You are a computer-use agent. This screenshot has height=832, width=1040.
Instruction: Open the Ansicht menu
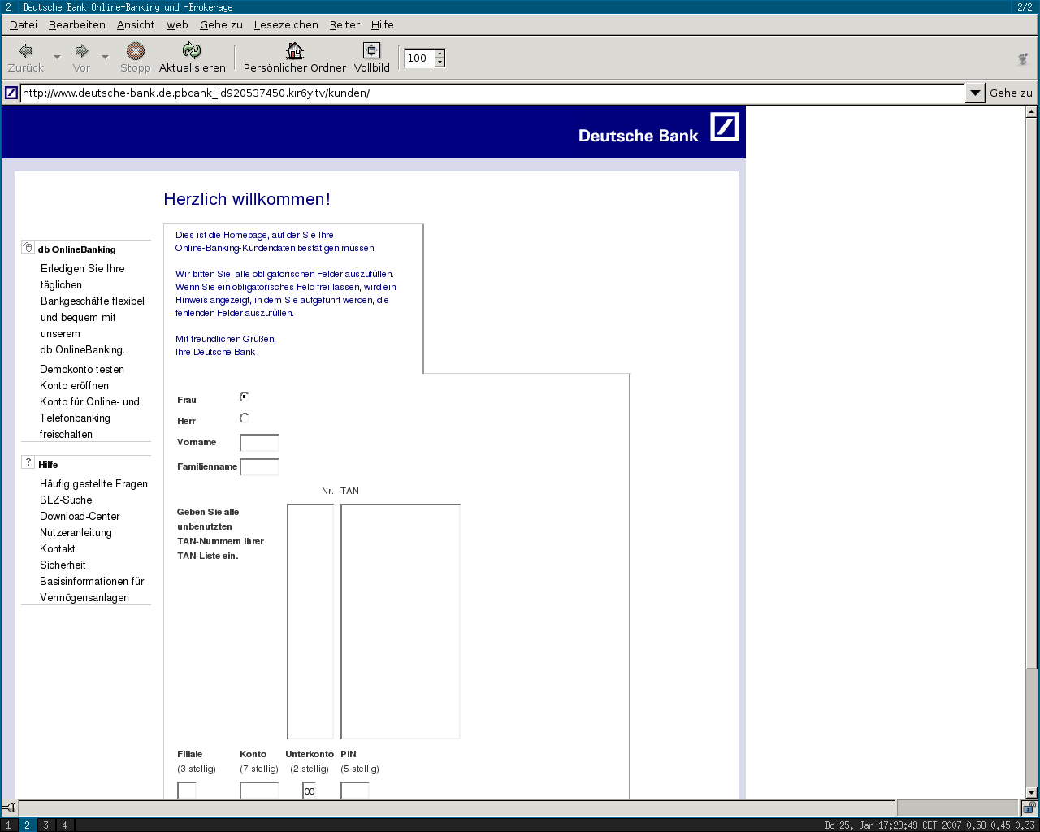(x=136, y=24)
